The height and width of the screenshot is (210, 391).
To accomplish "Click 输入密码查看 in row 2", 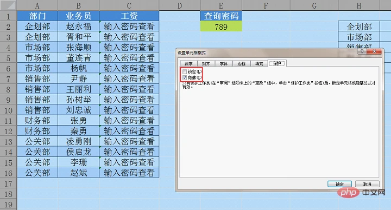I will tap(129, 27).
